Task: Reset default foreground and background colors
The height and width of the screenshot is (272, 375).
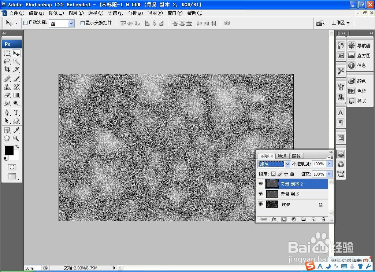Action: (x=5, y=158)
